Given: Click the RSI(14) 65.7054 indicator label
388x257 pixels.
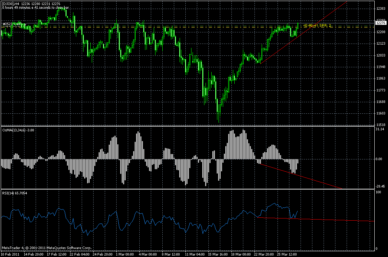Looking at the screenshot, I should 15,193.
